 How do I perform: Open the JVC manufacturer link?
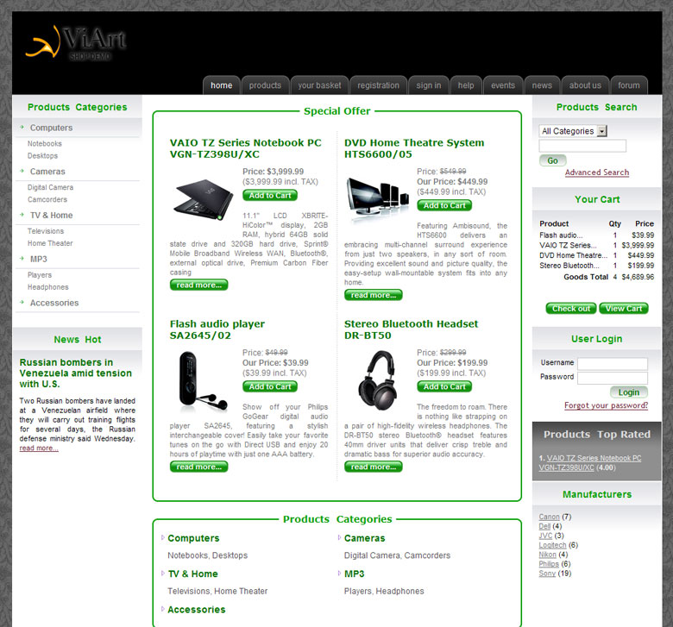(x=545, y=536)
